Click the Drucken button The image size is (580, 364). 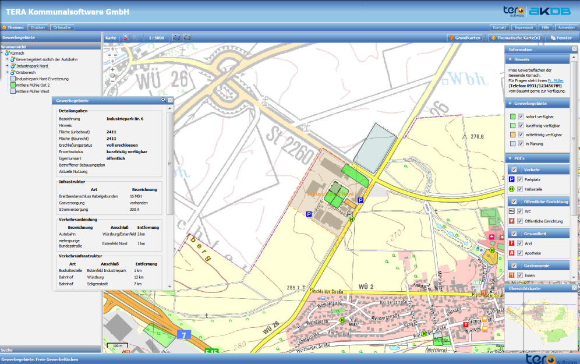pos(37,27)
